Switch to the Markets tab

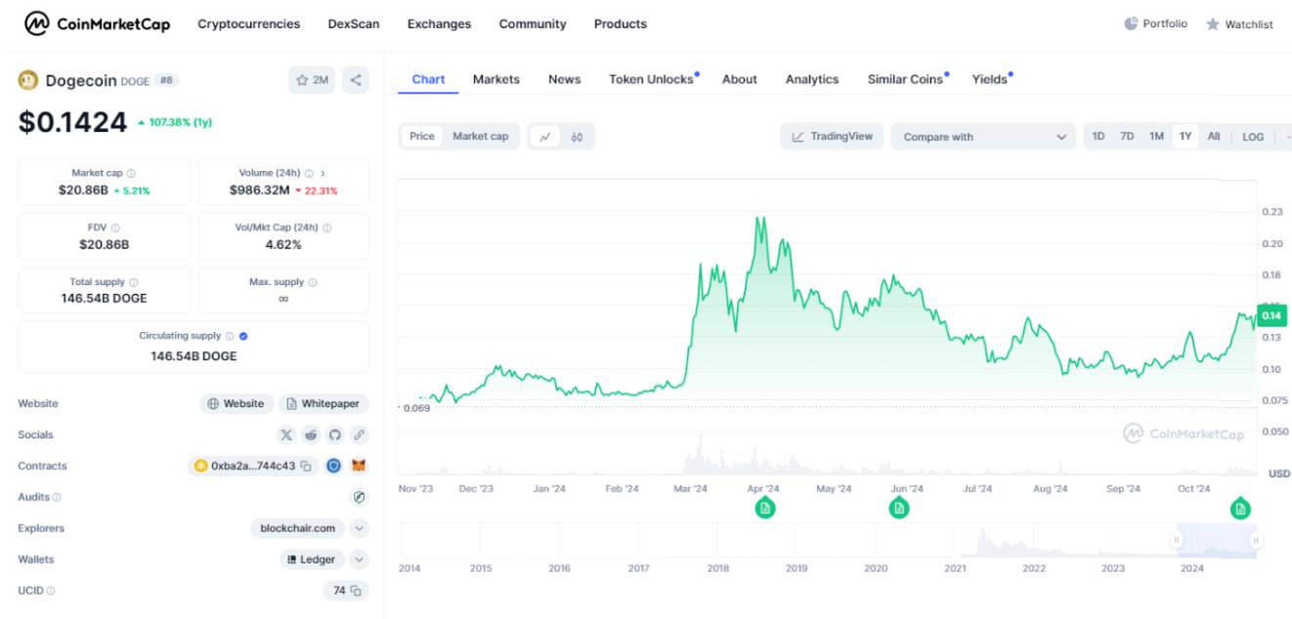(x=495, y=79)
